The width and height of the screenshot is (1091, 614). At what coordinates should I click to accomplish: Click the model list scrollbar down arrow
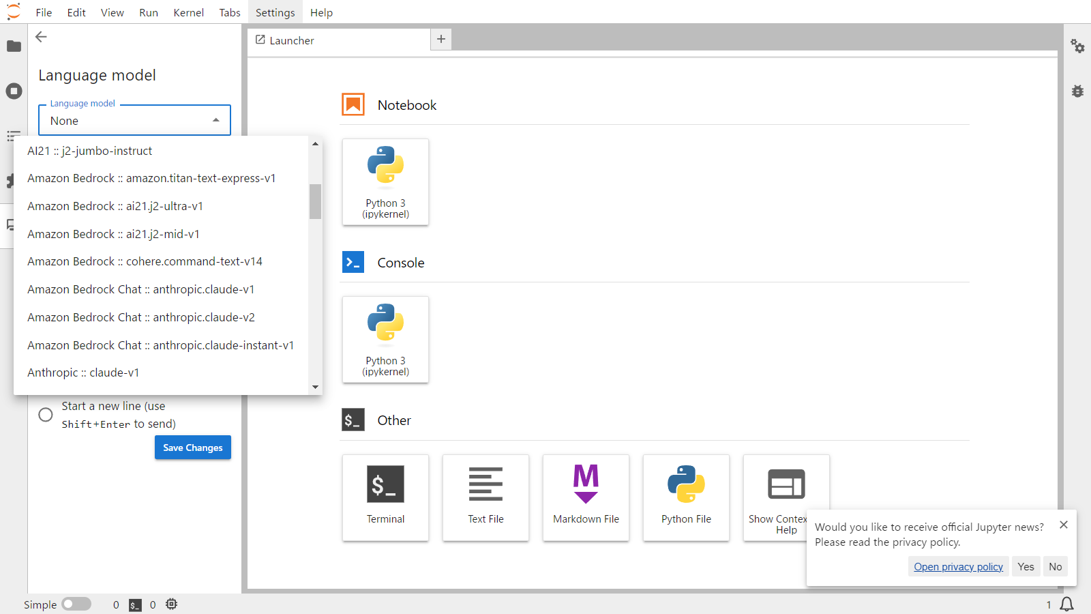point(315,387)
